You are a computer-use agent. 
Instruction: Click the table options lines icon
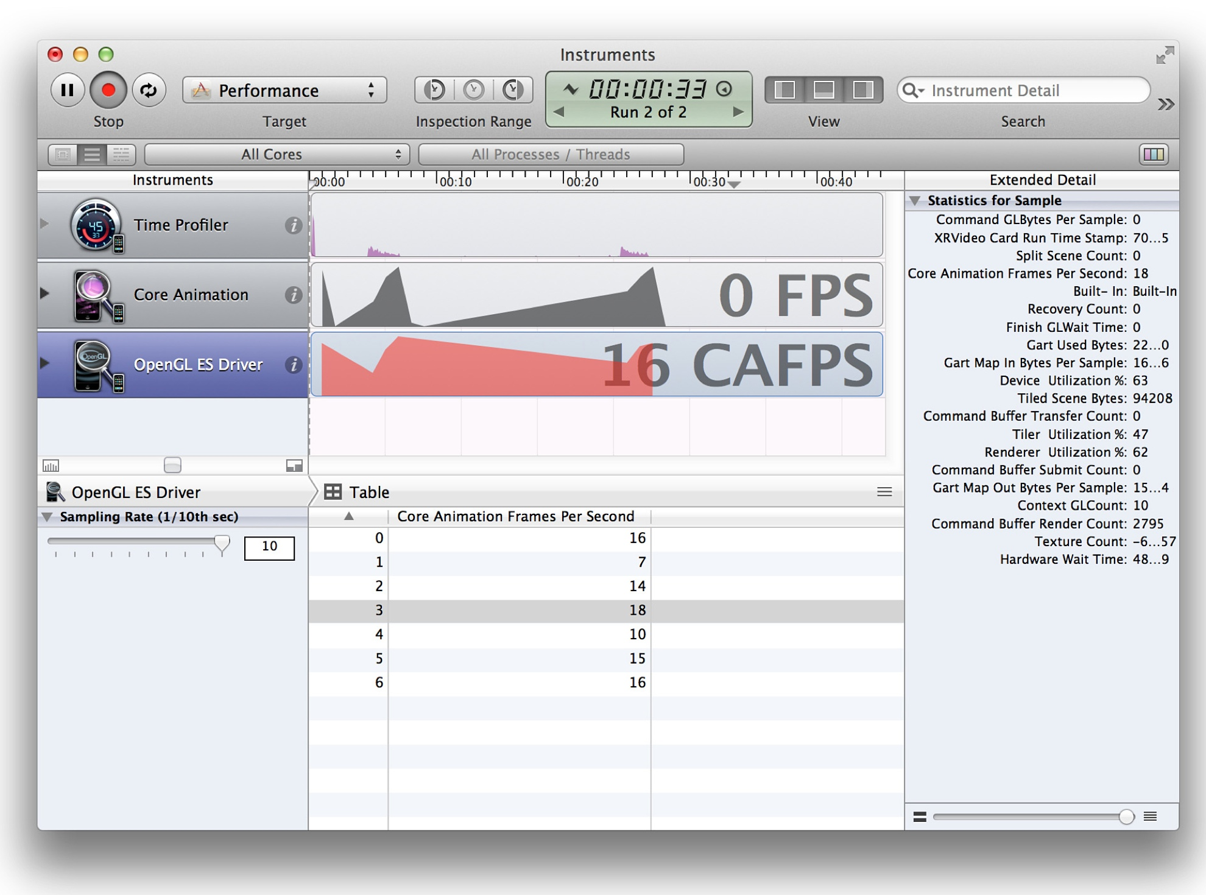[884, 492]
